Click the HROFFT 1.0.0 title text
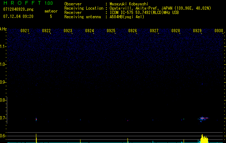 28,3
